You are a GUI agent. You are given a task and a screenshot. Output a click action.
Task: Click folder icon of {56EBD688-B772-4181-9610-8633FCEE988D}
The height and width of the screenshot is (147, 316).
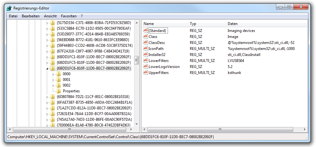(53, 40)
